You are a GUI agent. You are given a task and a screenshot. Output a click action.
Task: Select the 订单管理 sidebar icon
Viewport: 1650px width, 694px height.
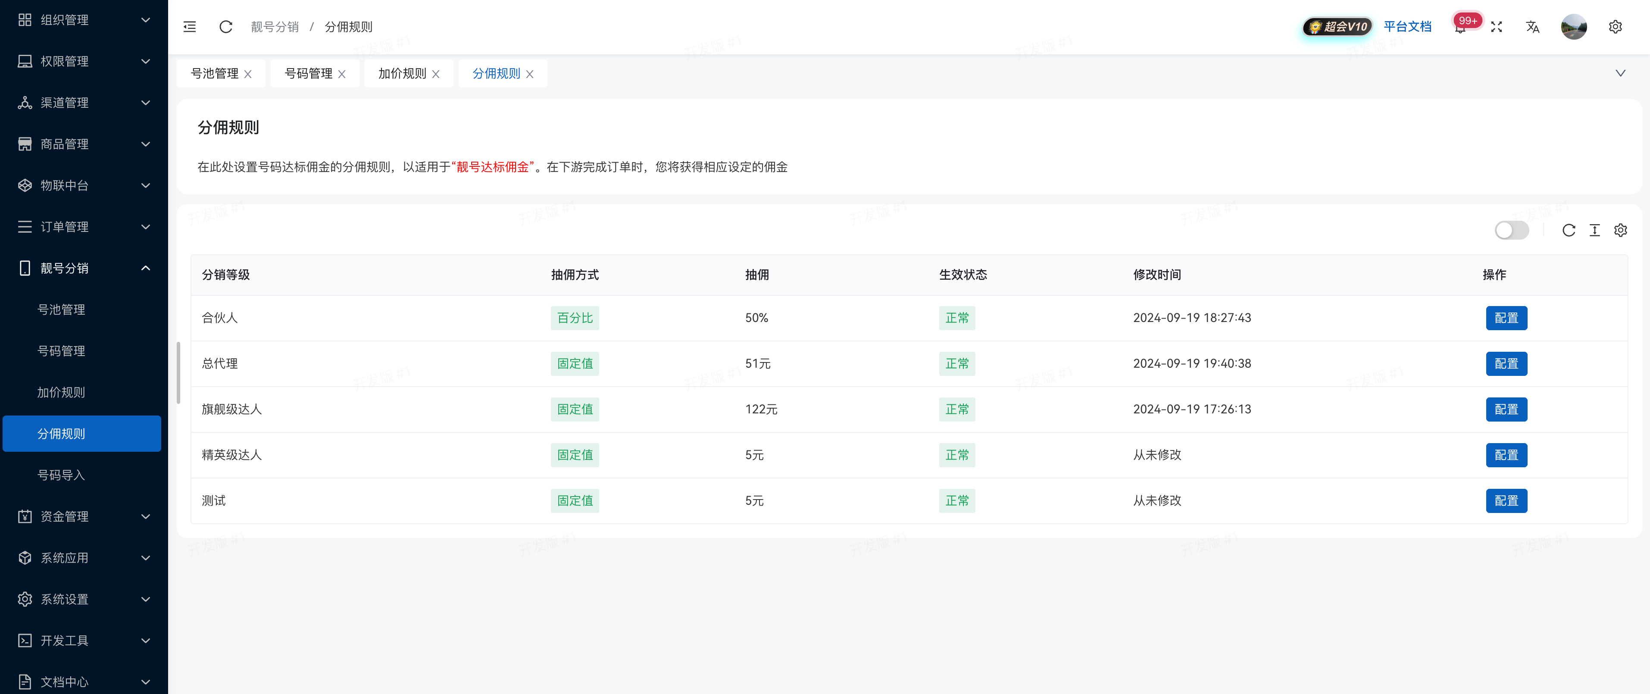[24, 226]
